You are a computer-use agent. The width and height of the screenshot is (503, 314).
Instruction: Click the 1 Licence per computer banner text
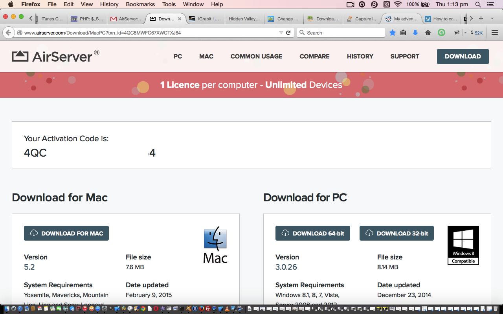pyautogui.click(x=251, y=85)
